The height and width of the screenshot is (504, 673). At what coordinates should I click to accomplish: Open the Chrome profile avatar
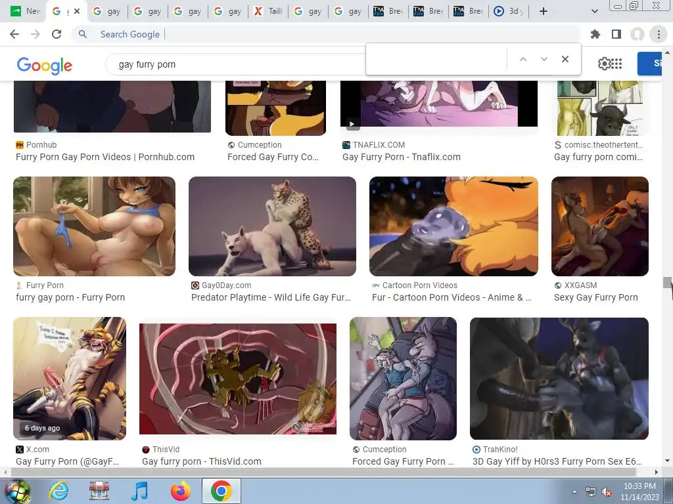[x=638, y=34]
